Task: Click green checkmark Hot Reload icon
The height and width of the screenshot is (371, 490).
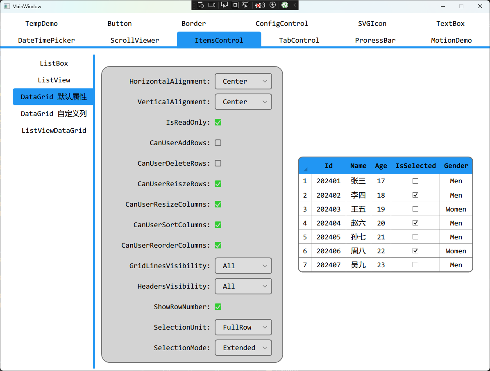Action: 285,5
